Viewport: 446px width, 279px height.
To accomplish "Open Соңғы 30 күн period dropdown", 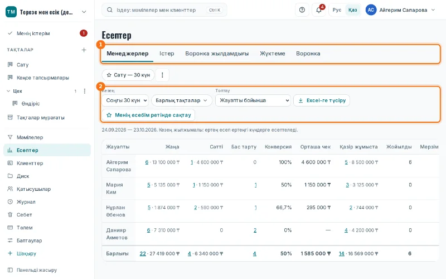I will (x=125, y=100).
